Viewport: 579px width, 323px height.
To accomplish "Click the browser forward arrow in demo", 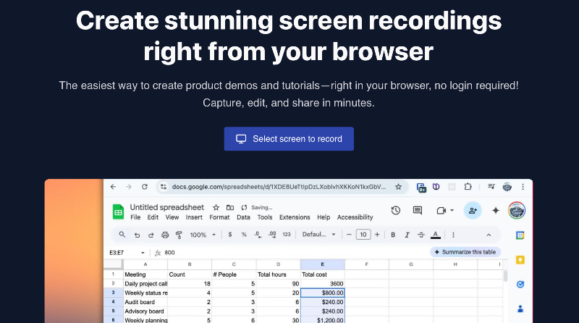I will coord(129,187).
